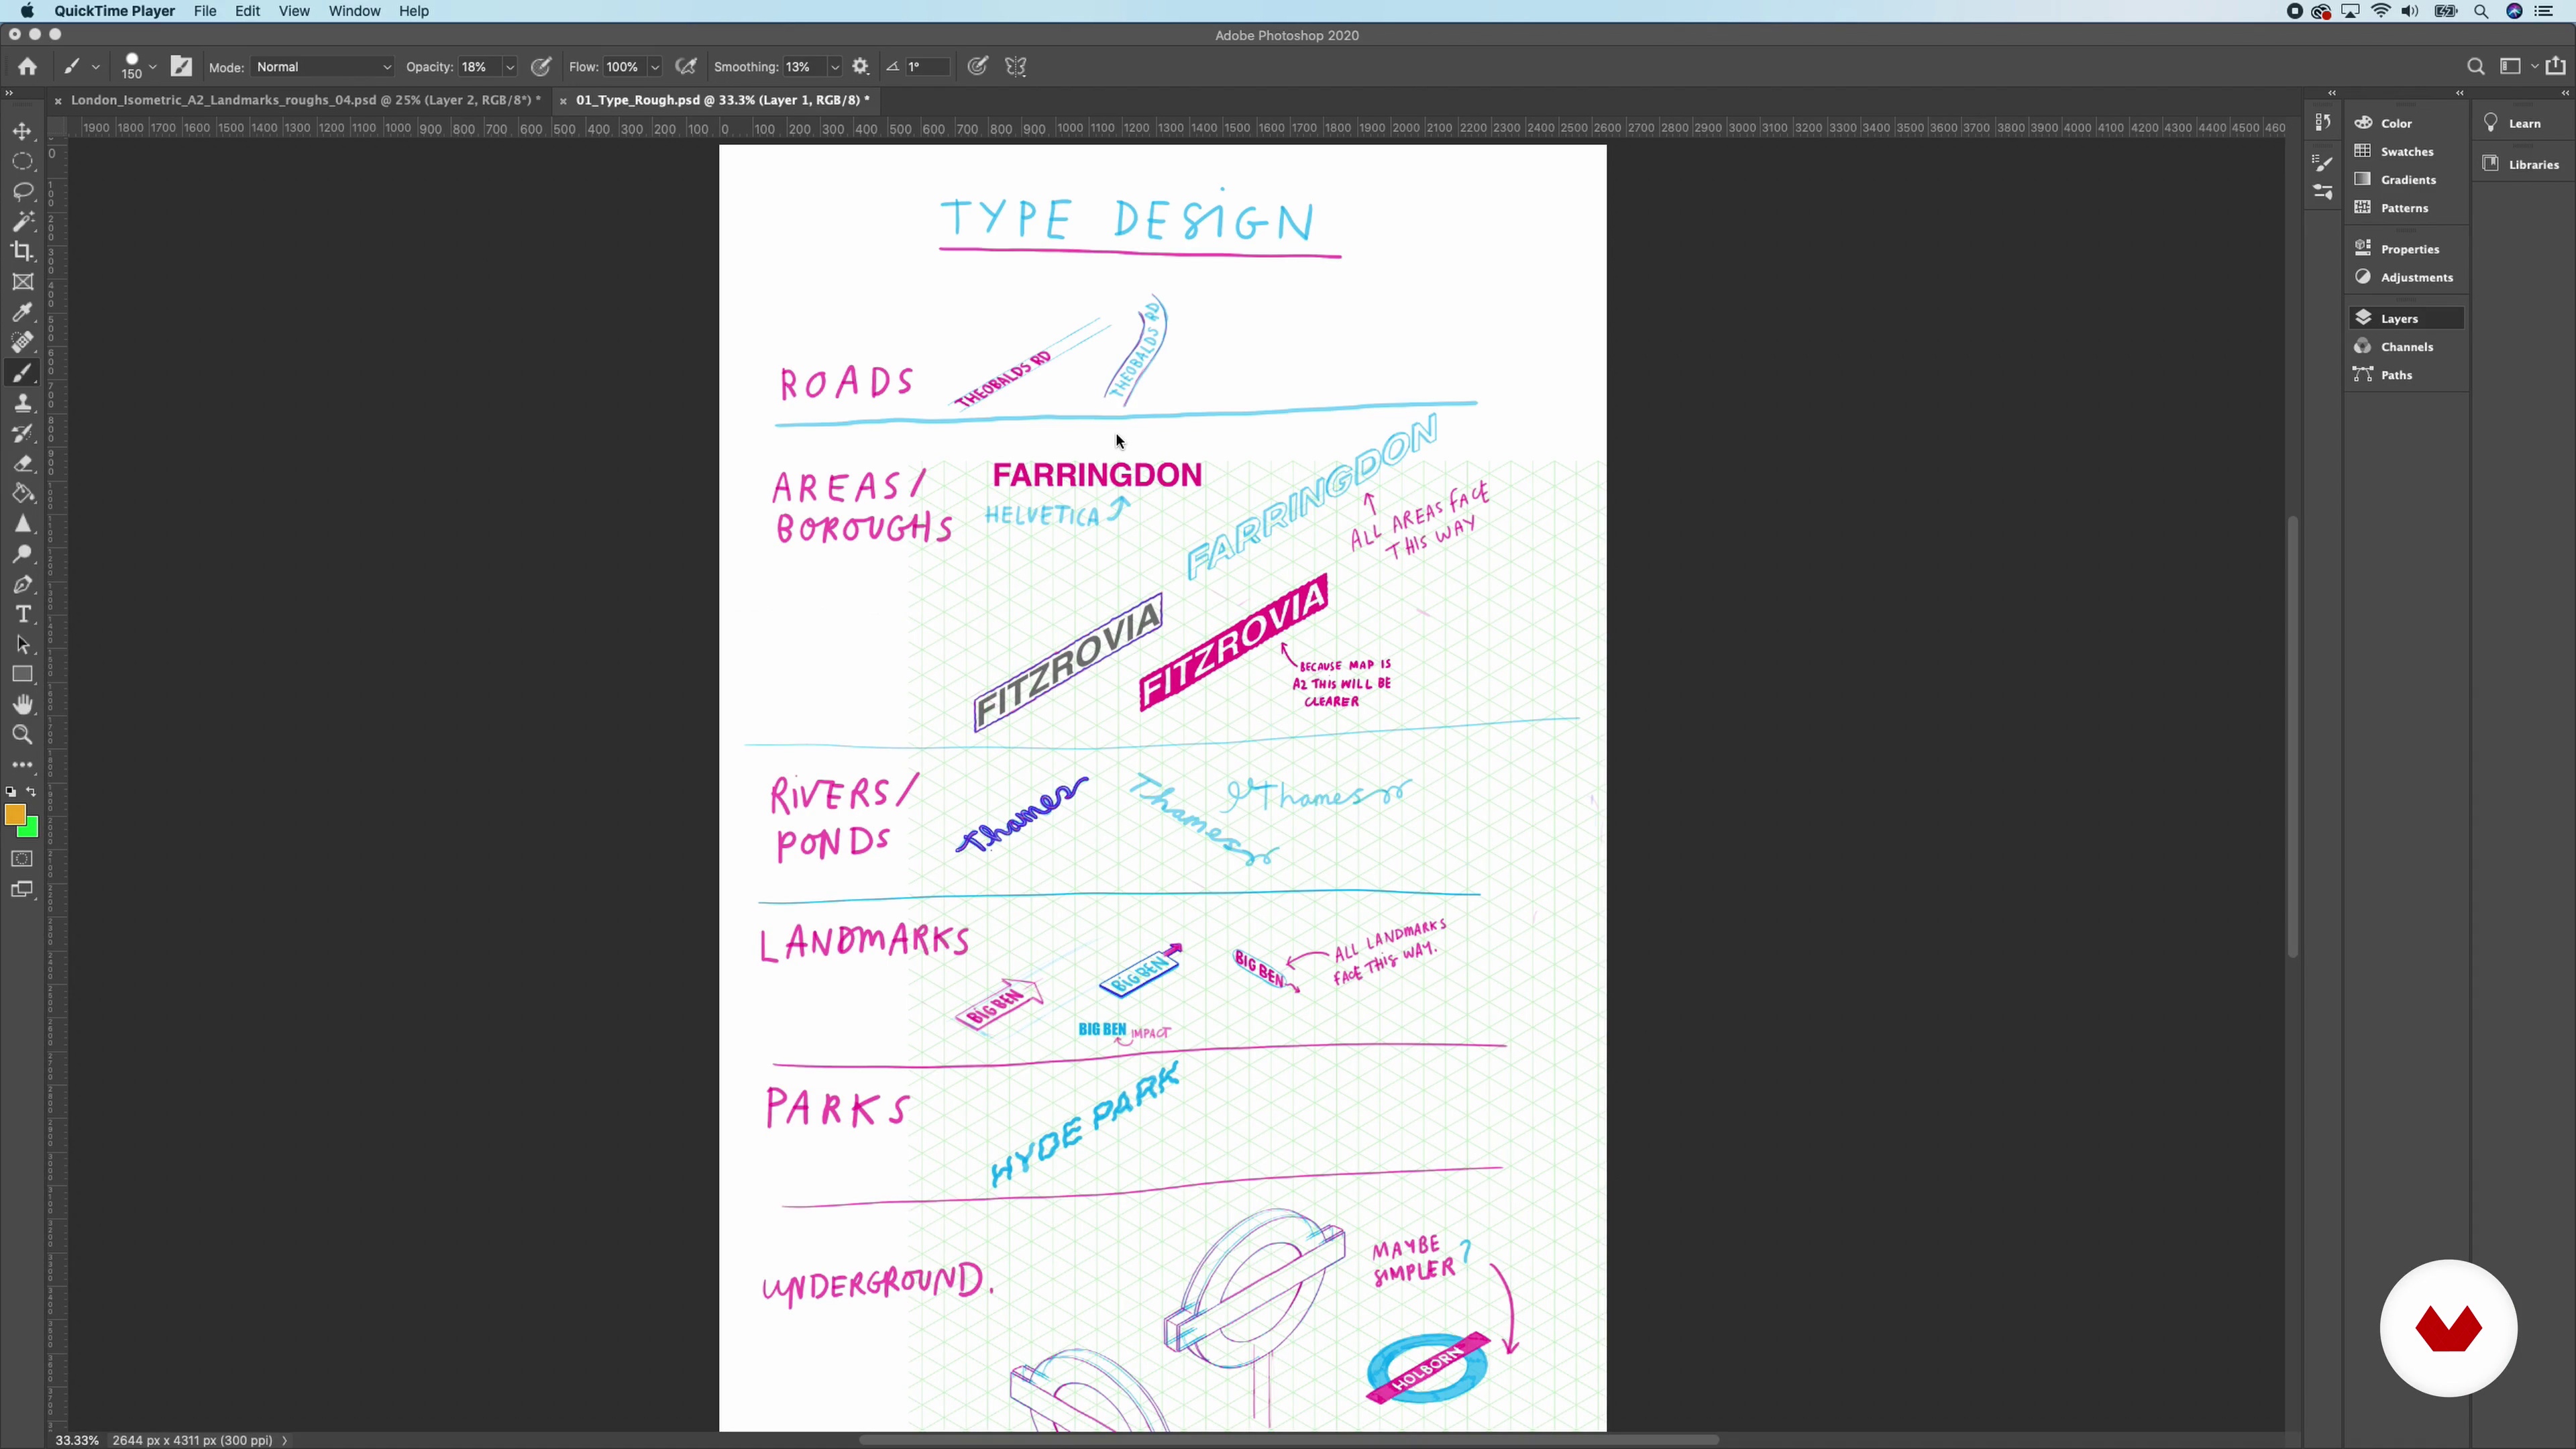This screenshot has width=2576, height=1449.
Task: Open the blending Mode dropdown
Action: click(x=323, y=67)
